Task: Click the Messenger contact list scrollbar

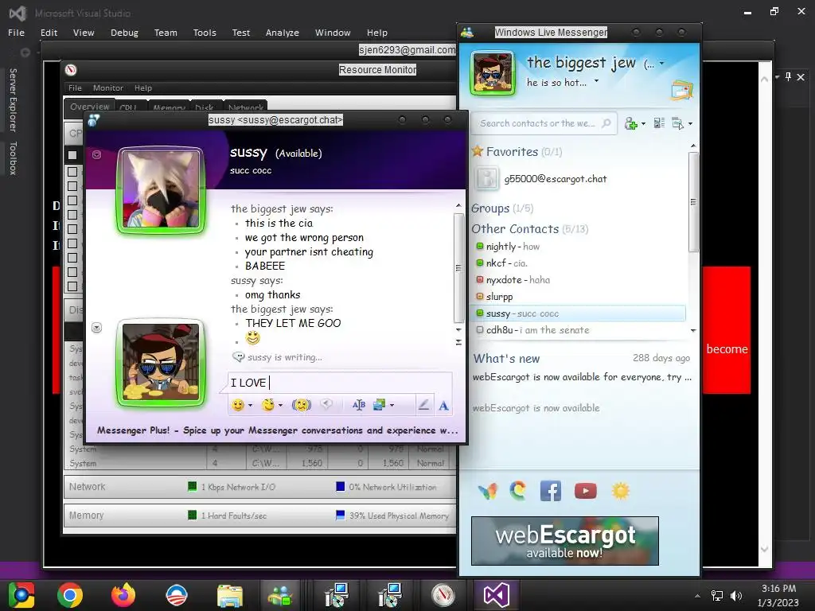Action: (x=693, y=202)
